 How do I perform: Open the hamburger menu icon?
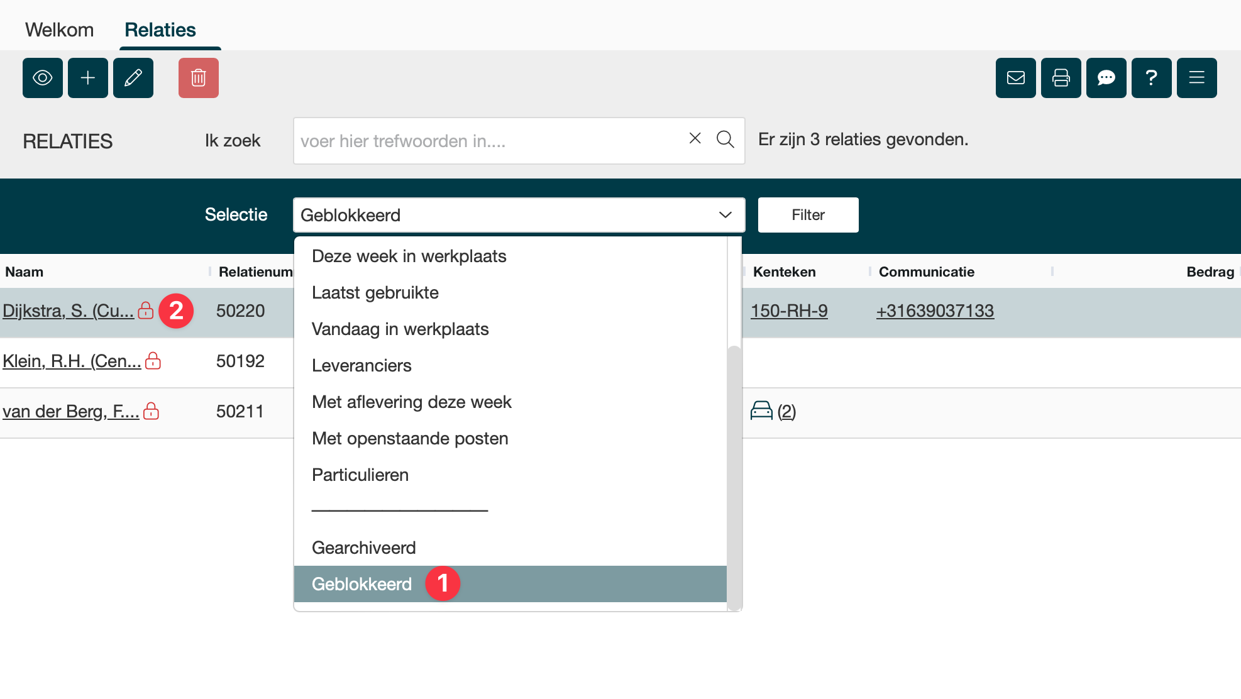1197,78
